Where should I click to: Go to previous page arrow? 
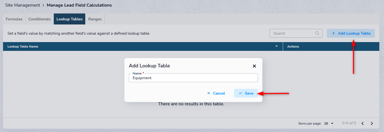point(363,123)
